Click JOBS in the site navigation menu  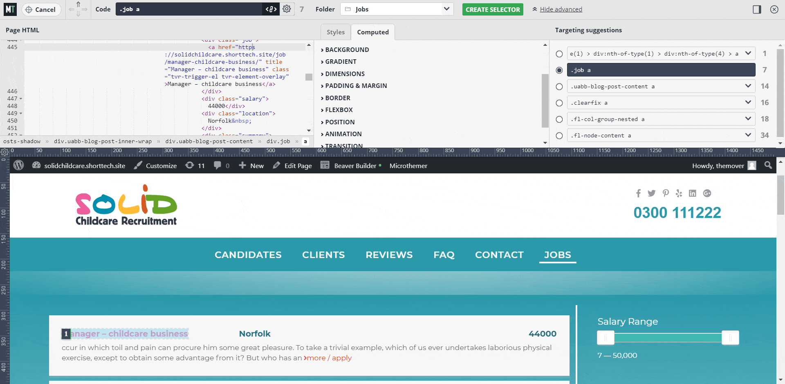pos(557,254)
